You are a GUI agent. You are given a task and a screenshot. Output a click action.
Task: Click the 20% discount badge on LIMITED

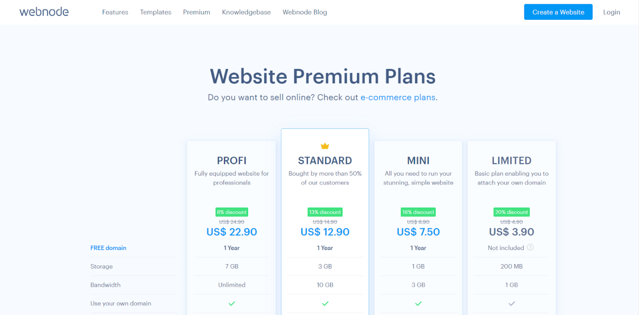511,212
